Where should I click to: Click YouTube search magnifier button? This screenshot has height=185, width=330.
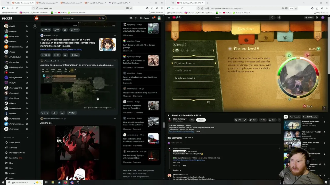tap(272, 17)
